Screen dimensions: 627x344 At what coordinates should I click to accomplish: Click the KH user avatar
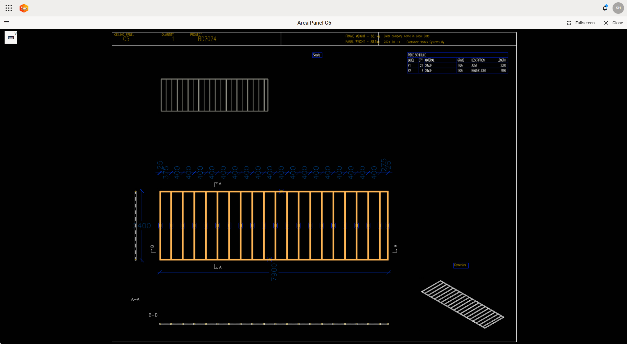point(618,8)
